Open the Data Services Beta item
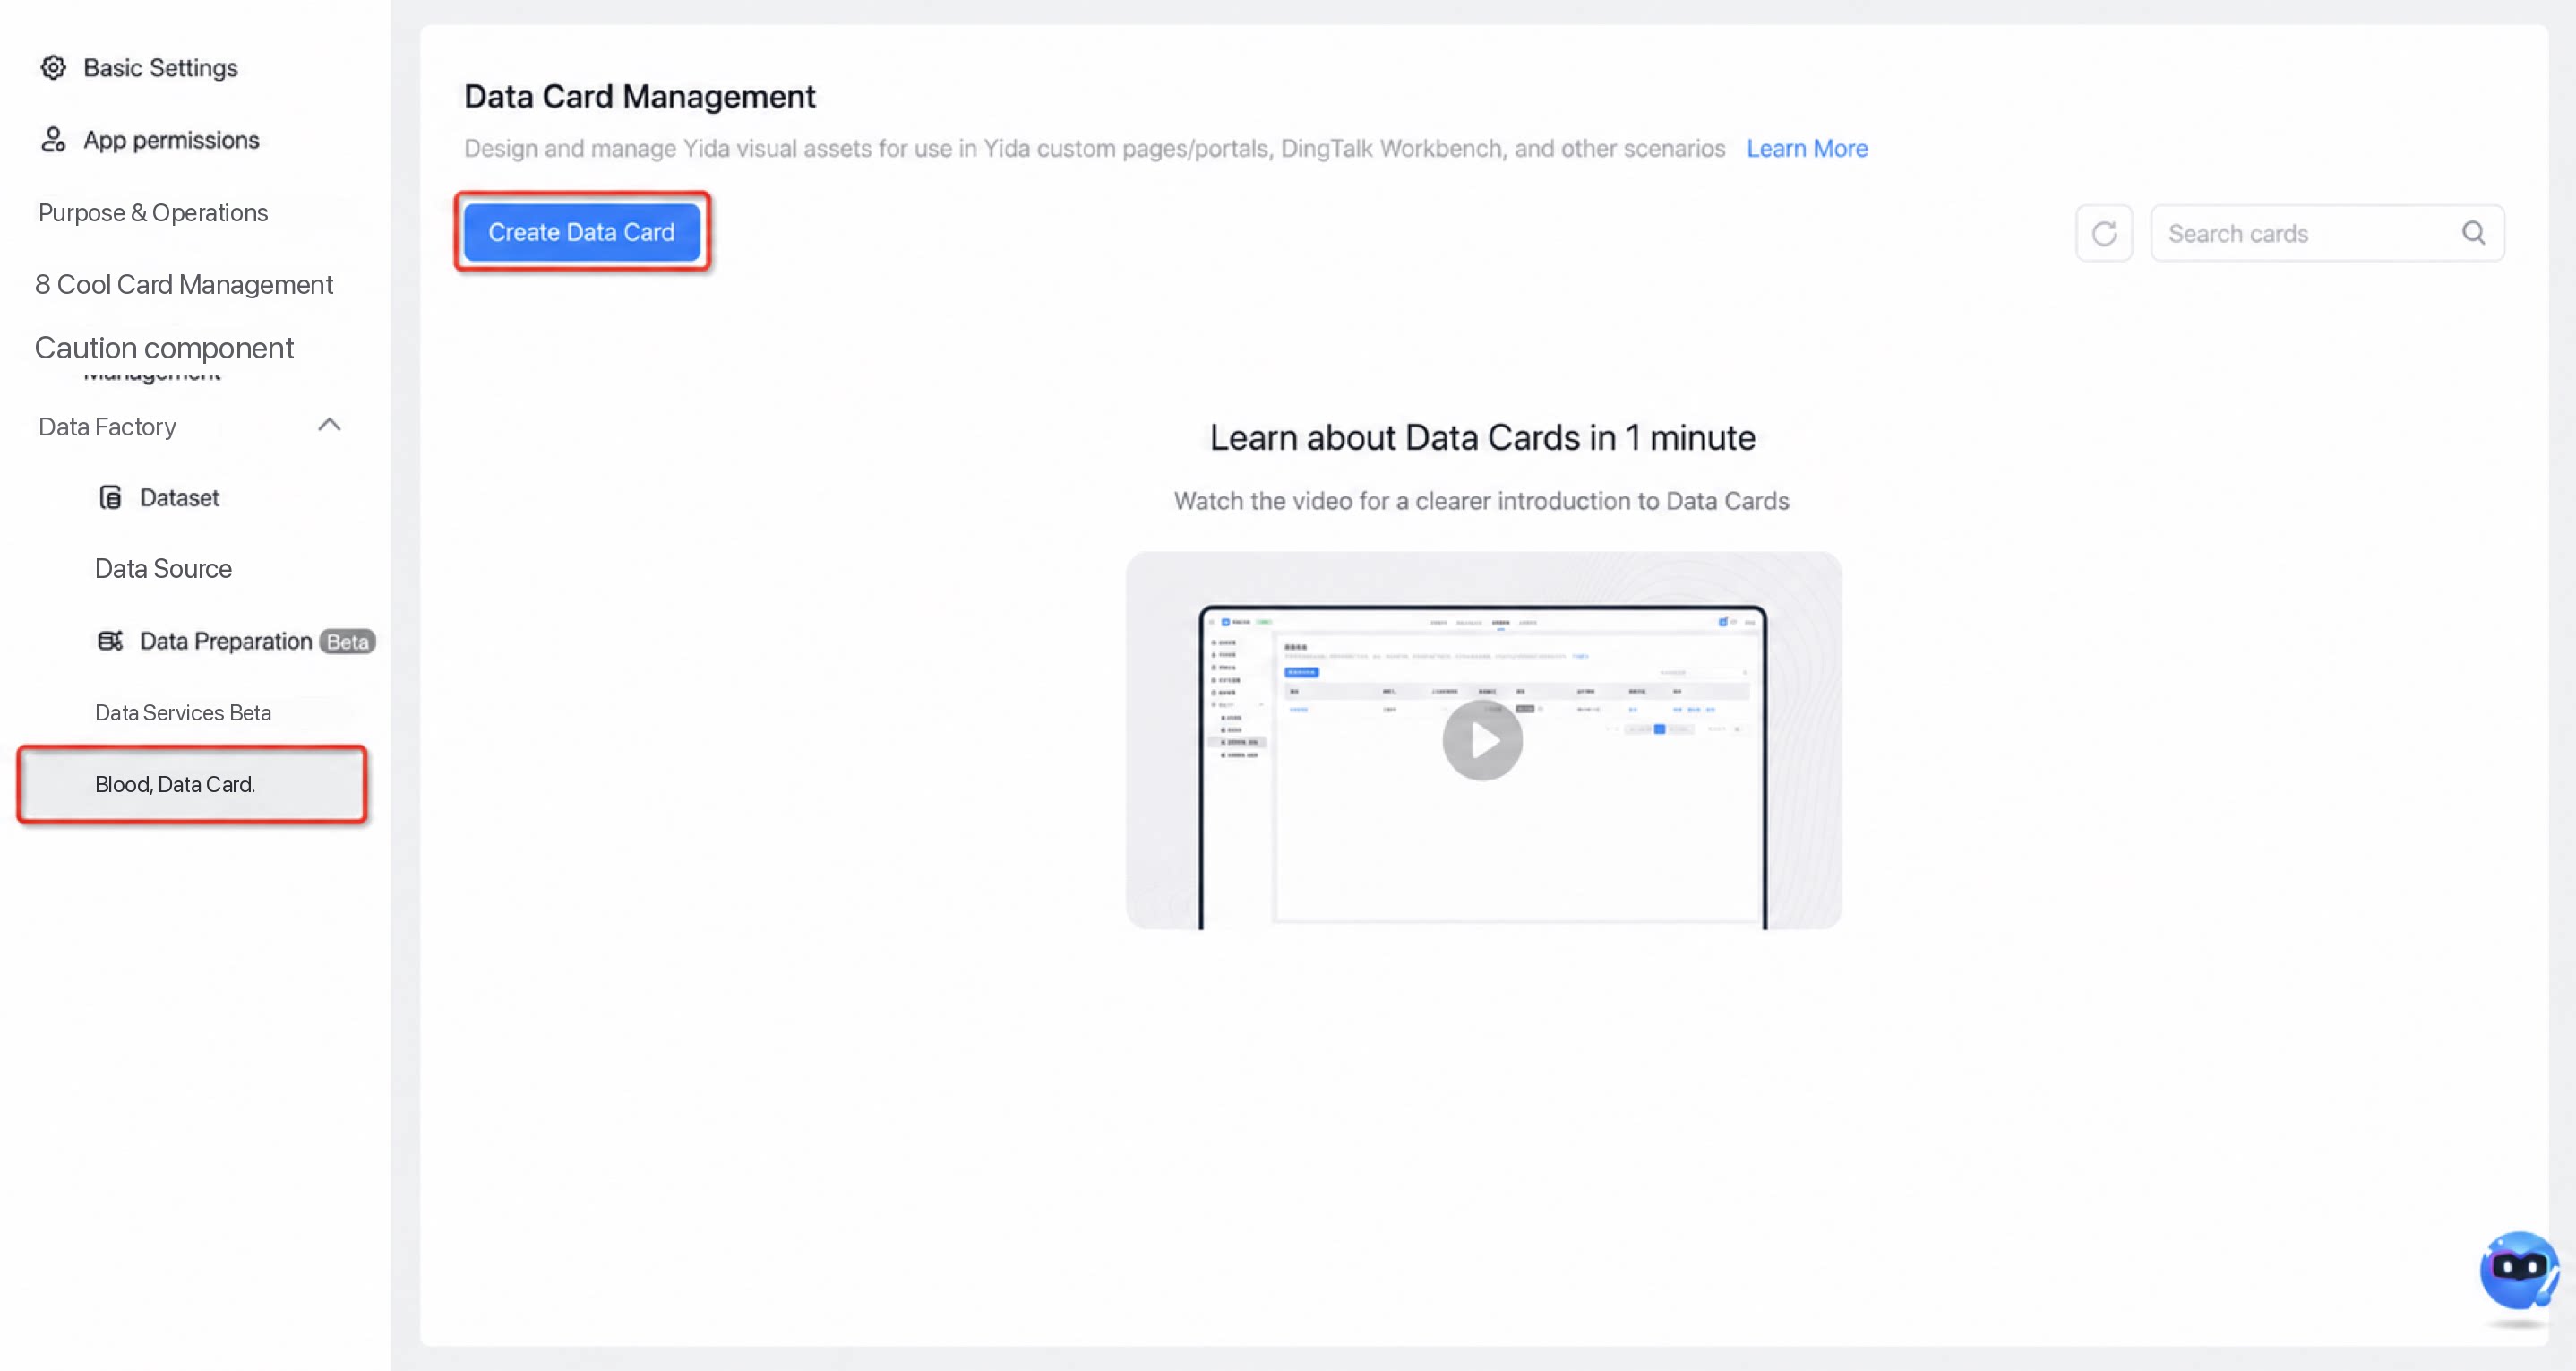 coord(183,712)
